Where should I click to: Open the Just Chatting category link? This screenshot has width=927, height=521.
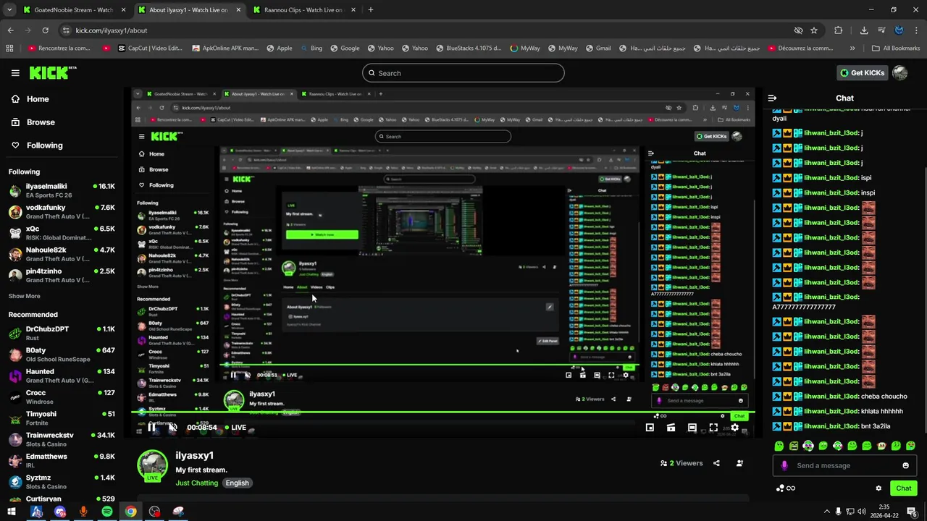point(196,483)
